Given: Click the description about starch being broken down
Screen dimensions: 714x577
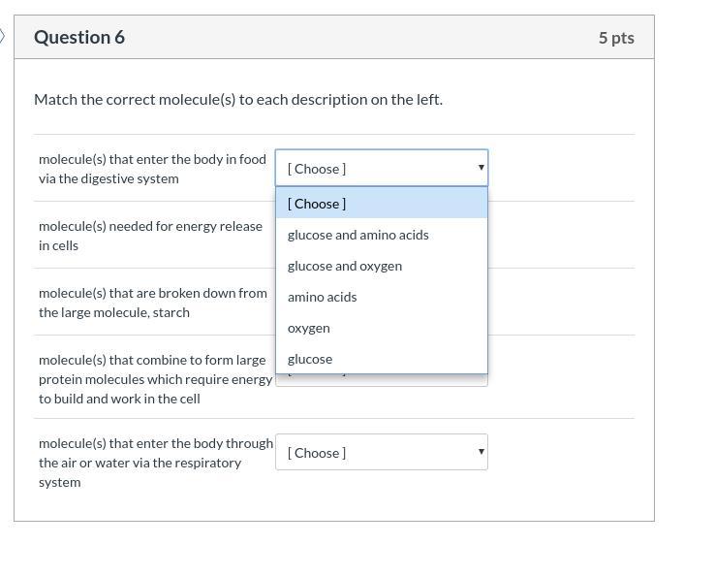Looking at the screenshot, I should tap(152, 303).
